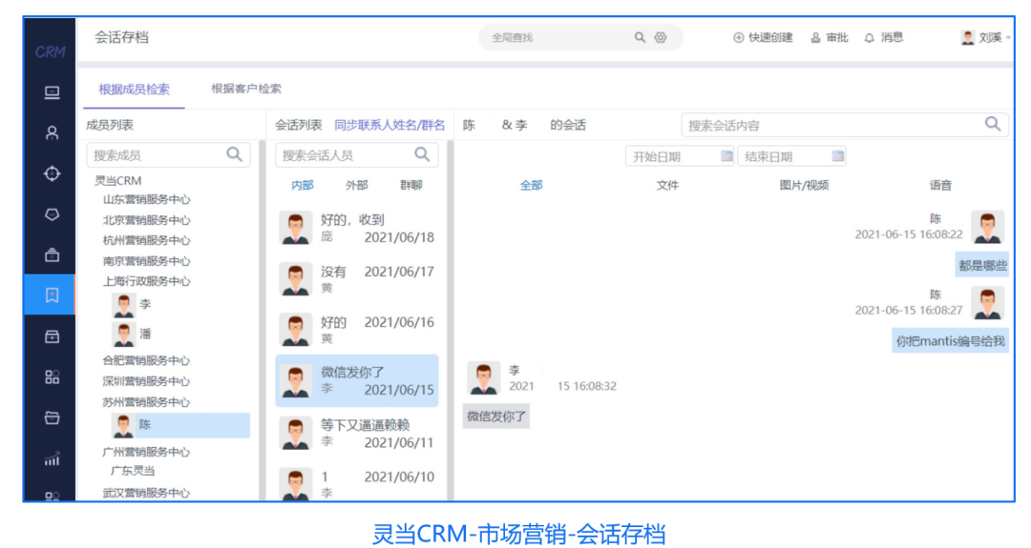
Task: Switch to 根据客户检索 tab
Action: [x=246, y=89]
